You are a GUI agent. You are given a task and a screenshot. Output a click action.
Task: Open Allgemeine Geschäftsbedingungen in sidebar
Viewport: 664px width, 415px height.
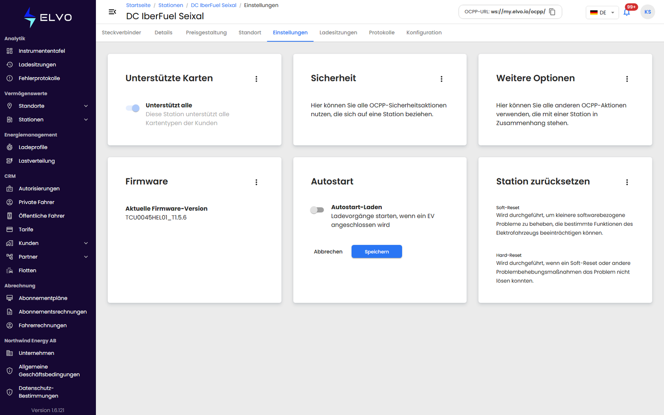[x=49, y=371]
